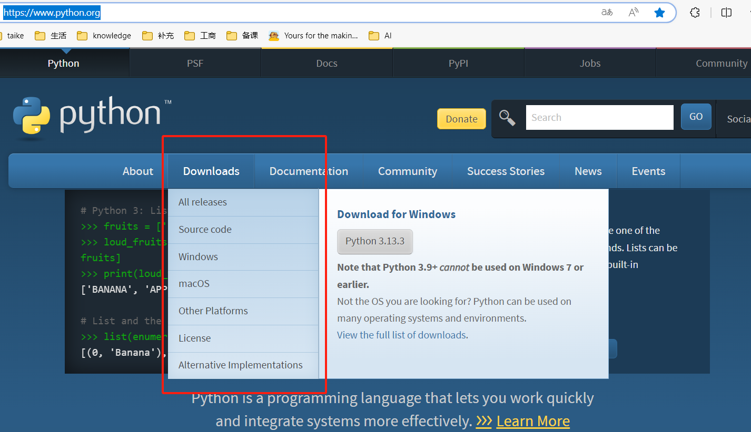751x432 pixels.
Task: Open the 备课 bookmark folder
Action: tap(242, 36)
